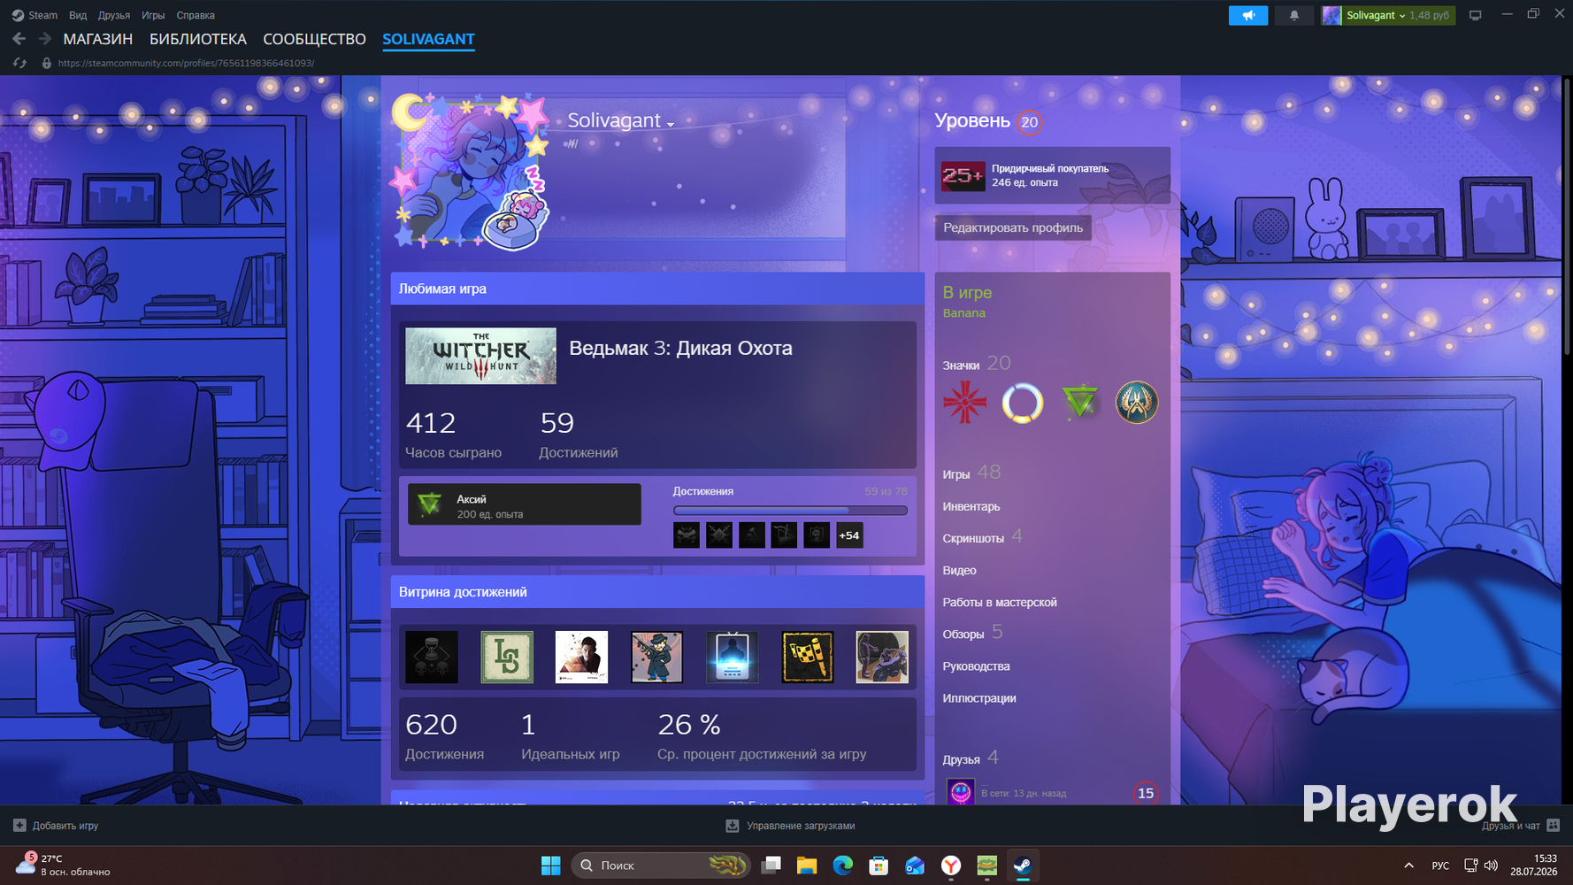This screenshot has height=885, width=1573.
Task: Open Microsoft Store from the taskbar
Action: (x=879, y=866)
